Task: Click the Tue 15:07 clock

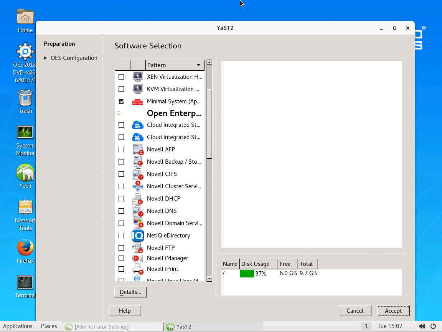Action: click(389, 326)
